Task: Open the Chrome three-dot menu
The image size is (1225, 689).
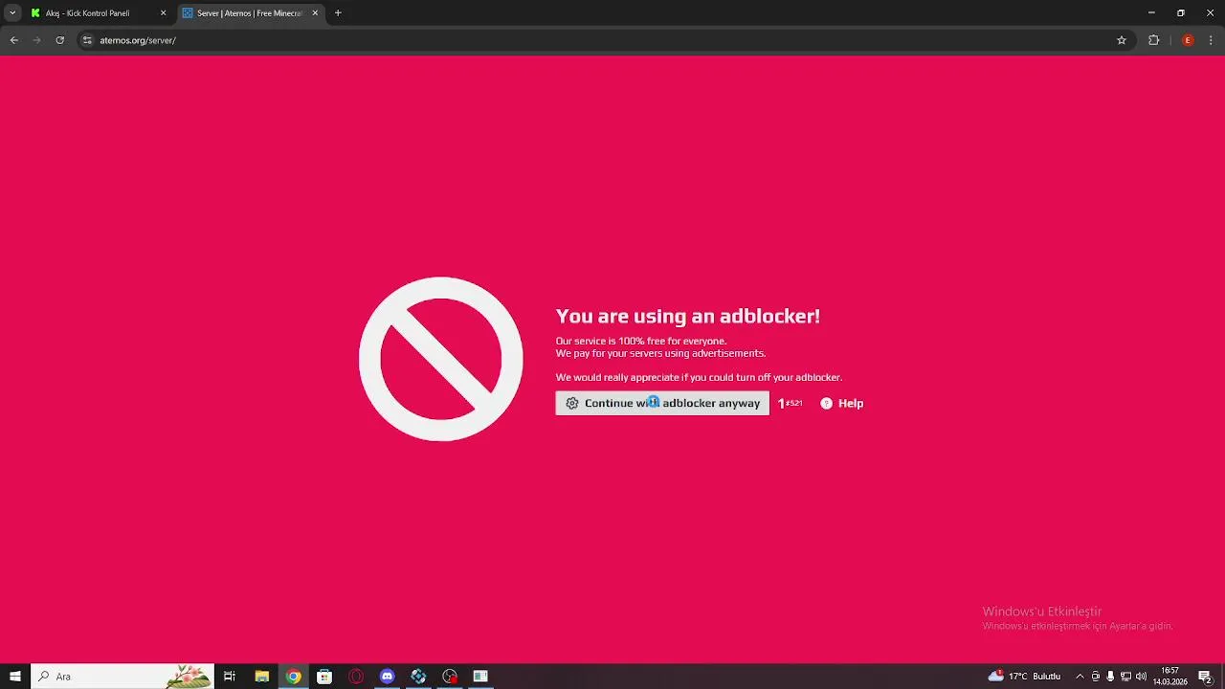Action: click(1211, 40)
